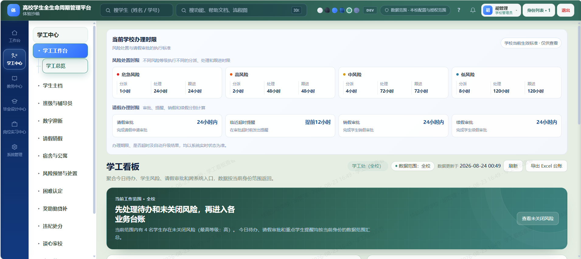Select the white theme color swatch
This screenshot has height=259, width=581.
pyautogui.click(x=320, y=10)
